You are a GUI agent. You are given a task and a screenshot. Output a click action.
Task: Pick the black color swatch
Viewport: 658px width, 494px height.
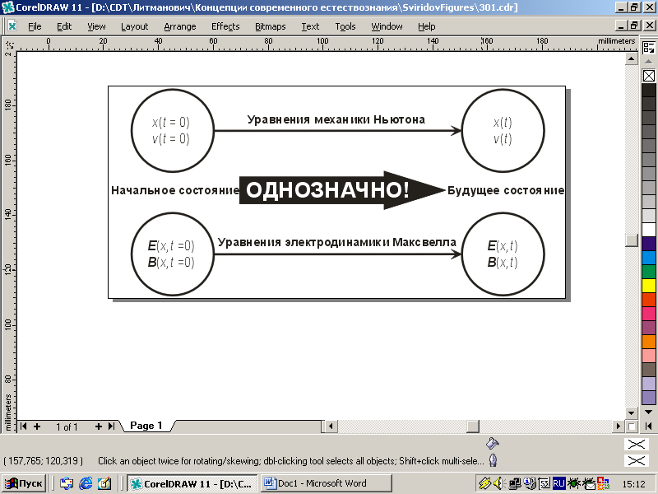(x=649, y=90)
